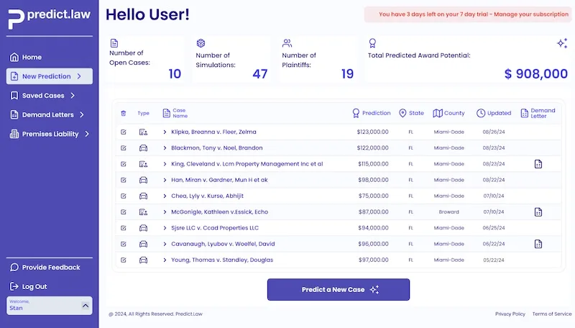Click the Predict a New Case button

pyautogui.click(x=339, y=290)
